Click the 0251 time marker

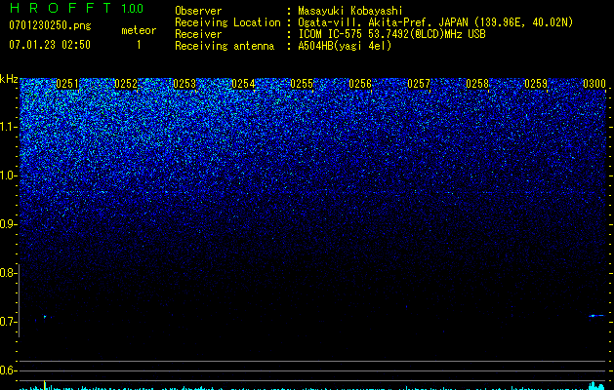click(x=67, y=84)
